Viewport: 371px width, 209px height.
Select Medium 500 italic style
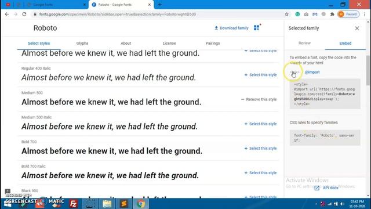[x=260, y=124]
